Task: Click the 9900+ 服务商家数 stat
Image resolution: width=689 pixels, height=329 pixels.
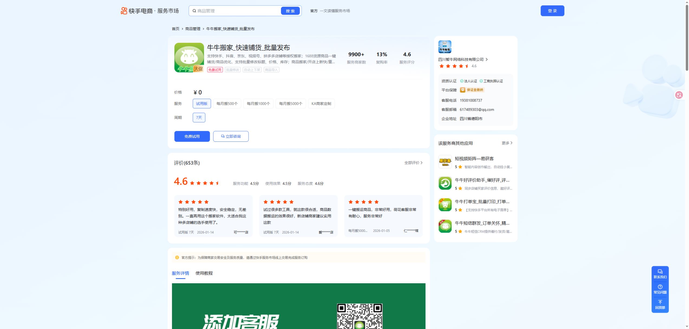Action: click(x=356, y=58)
